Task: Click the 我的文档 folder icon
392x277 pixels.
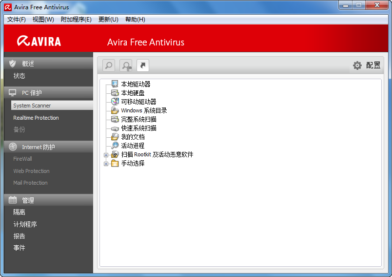Action: [115, 137]
